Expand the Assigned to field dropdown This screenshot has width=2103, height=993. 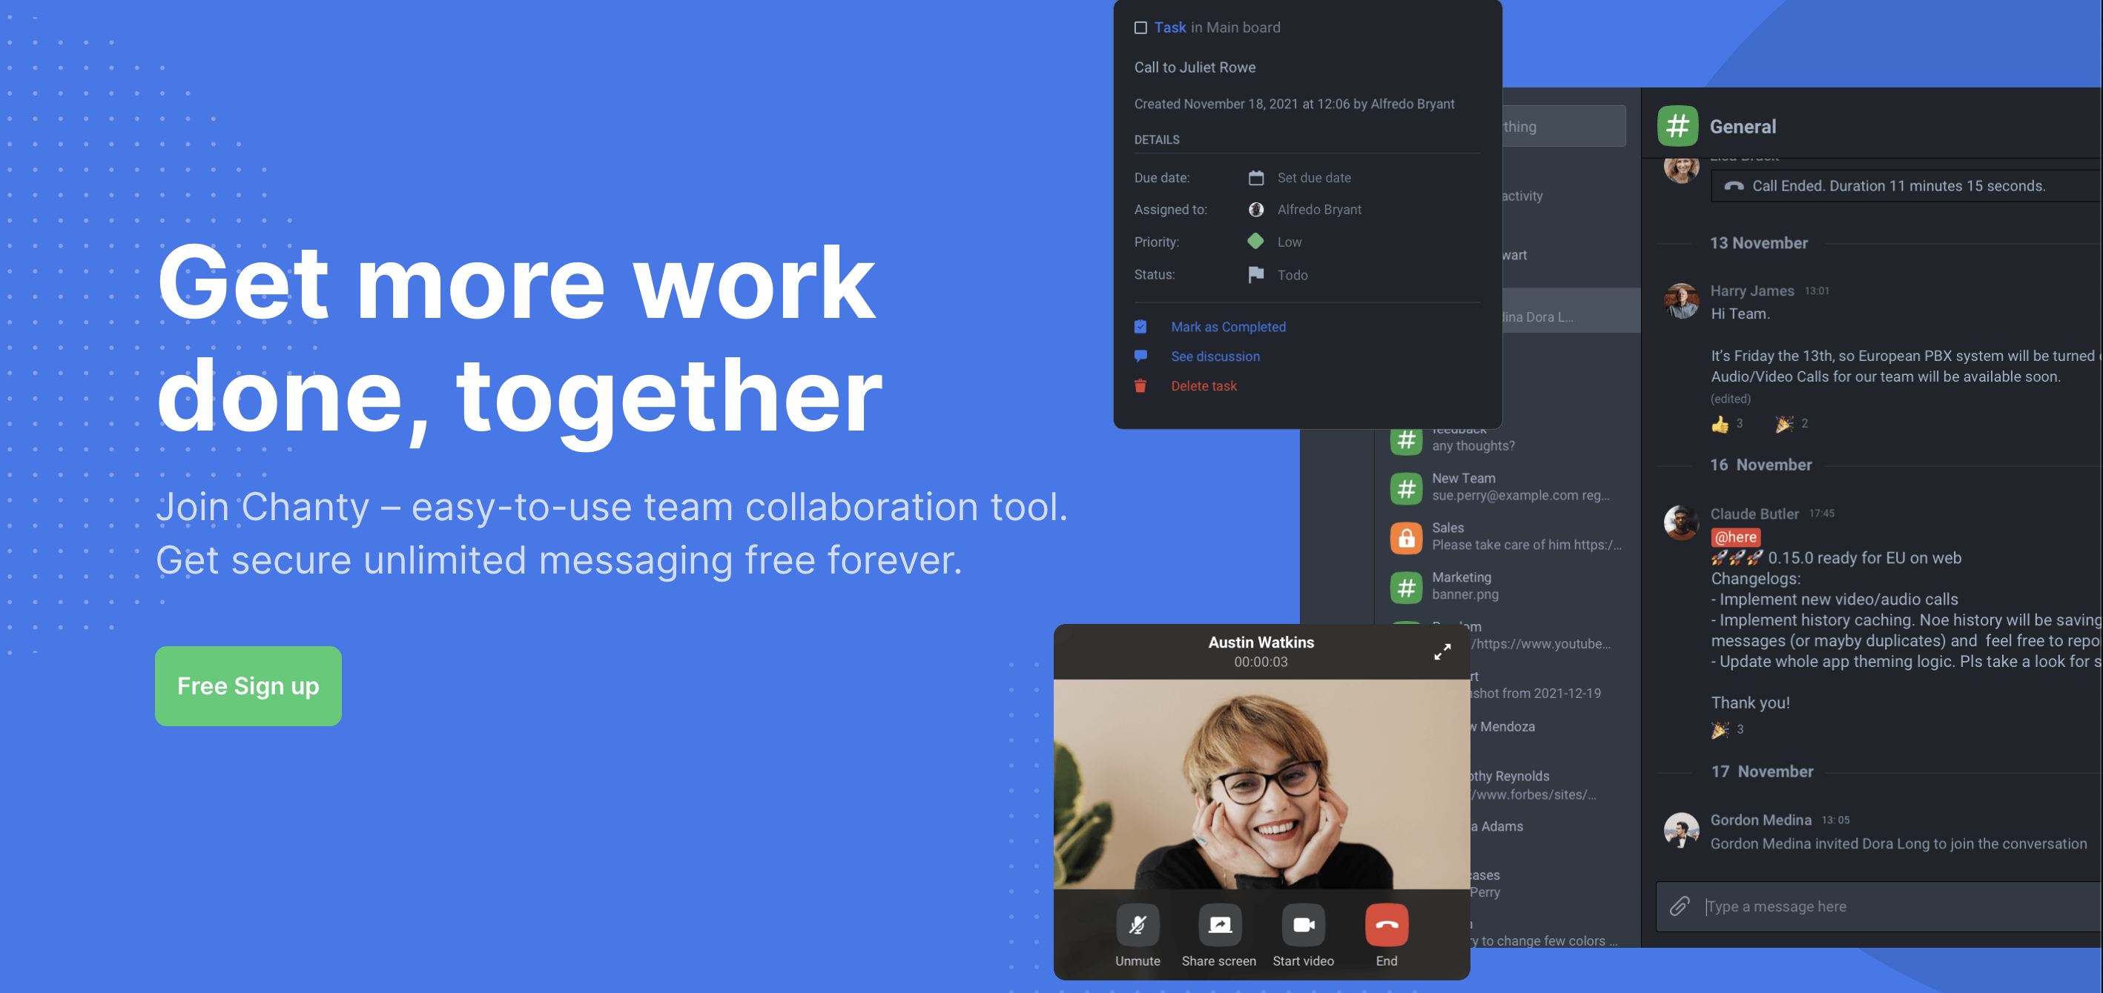[x=1318, y=209]
